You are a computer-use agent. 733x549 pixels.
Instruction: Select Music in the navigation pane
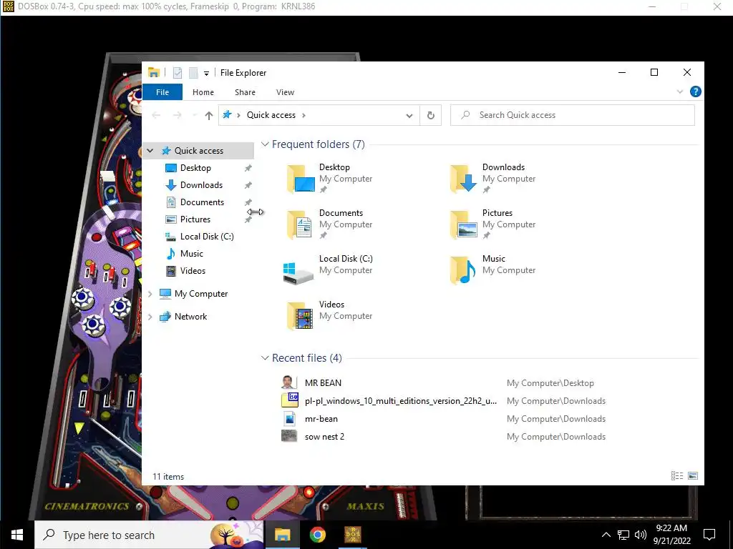tap(191, 254)
